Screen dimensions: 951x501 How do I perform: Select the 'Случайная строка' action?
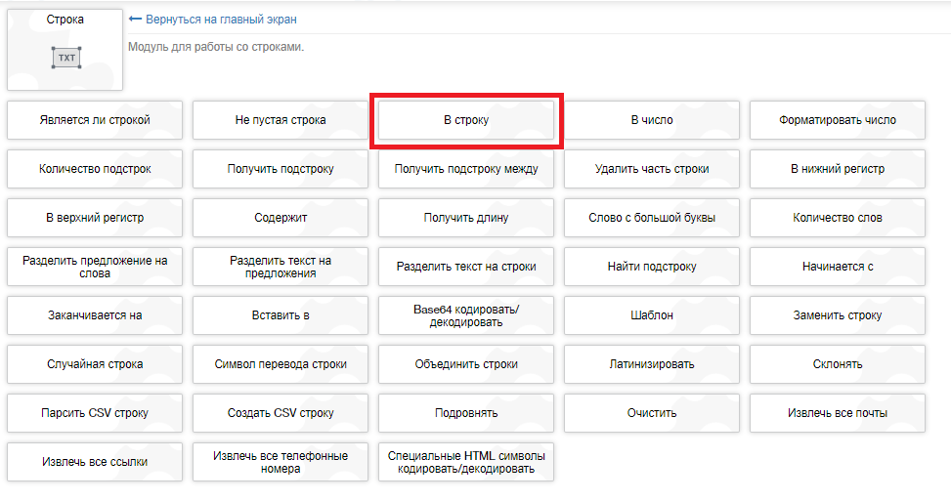[95, 364]
